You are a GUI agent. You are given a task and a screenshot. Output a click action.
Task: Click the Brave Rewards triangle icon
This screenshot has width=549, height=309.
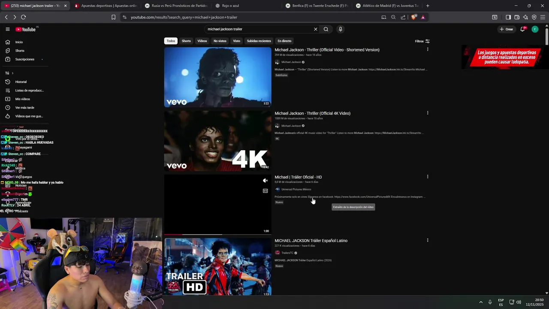(x=423, y=17)
